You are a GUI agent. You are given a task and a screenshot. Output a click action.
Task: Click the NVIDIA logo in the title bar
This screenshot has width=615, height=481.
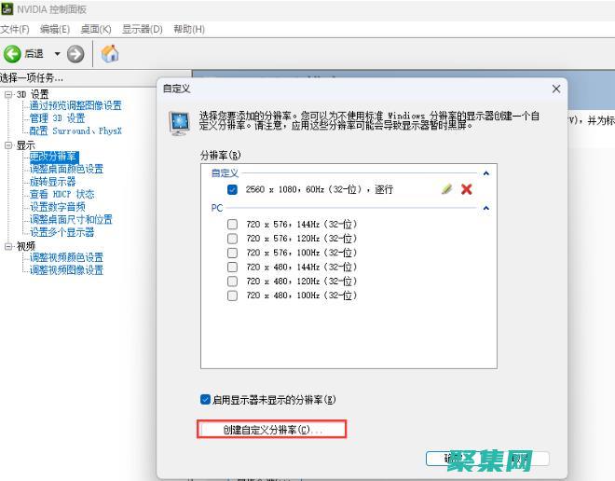(x=7, y=8)
